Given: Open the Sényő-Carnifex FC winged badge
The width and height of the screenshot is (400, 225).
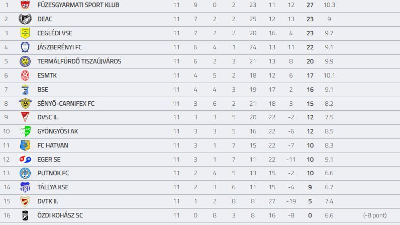Looking at the screenshot, I should point(25,103).
